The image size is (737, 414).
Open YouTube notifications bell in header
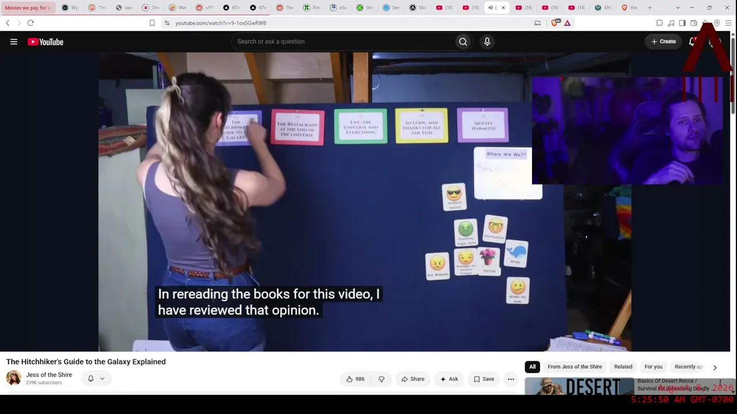[693, 41]
